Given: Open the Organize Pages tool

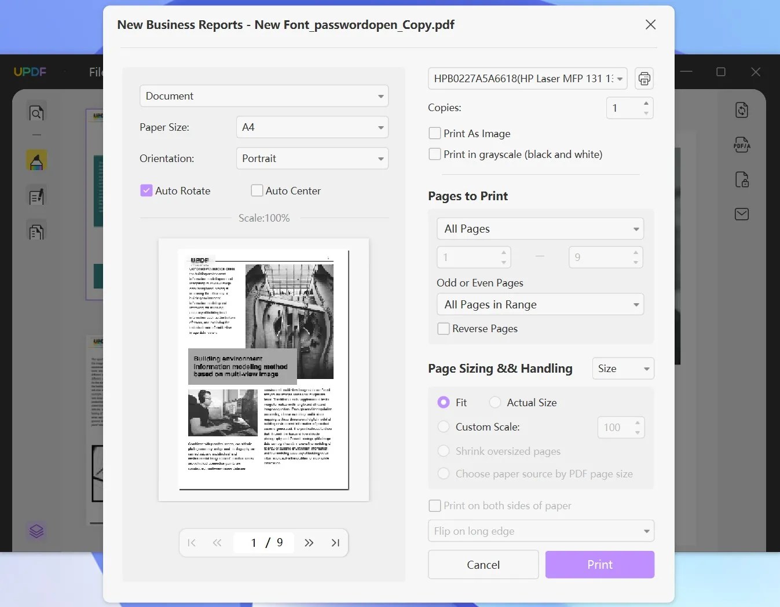Looking at the screenshot, I should [36, 231].
